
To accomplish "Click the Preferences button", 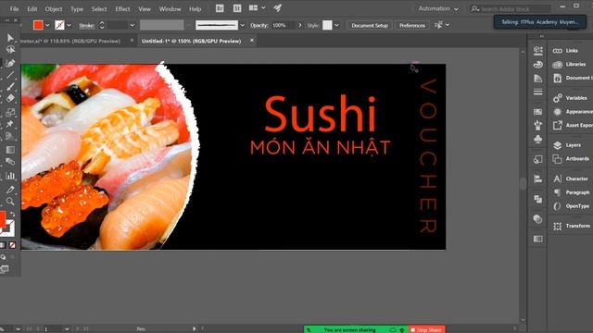I will (412, 25).
